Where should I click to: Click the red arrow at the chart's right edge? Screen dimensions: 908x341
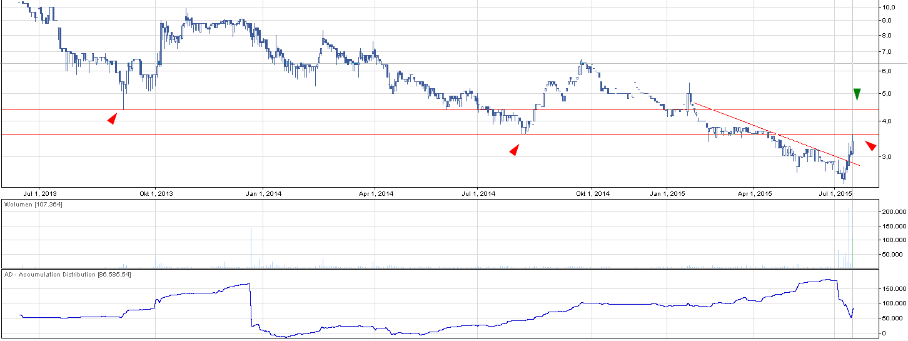pos(870,145)
